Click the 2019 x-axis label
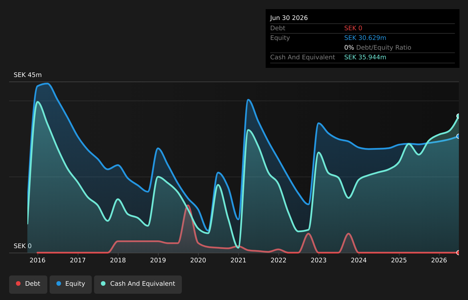 point(158,260)
